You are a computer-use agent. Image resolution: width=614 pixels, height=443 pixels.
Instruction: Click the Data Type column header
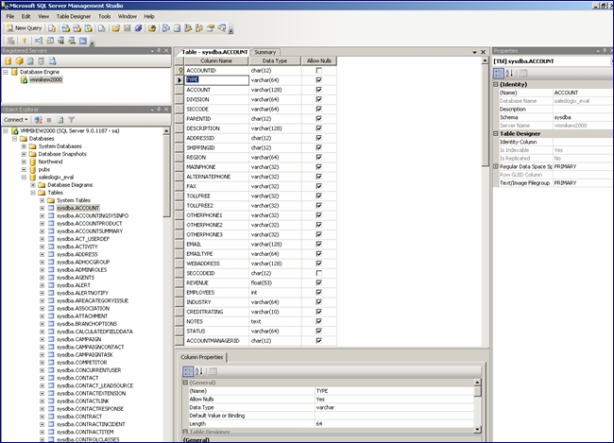(x=275, y=60)
